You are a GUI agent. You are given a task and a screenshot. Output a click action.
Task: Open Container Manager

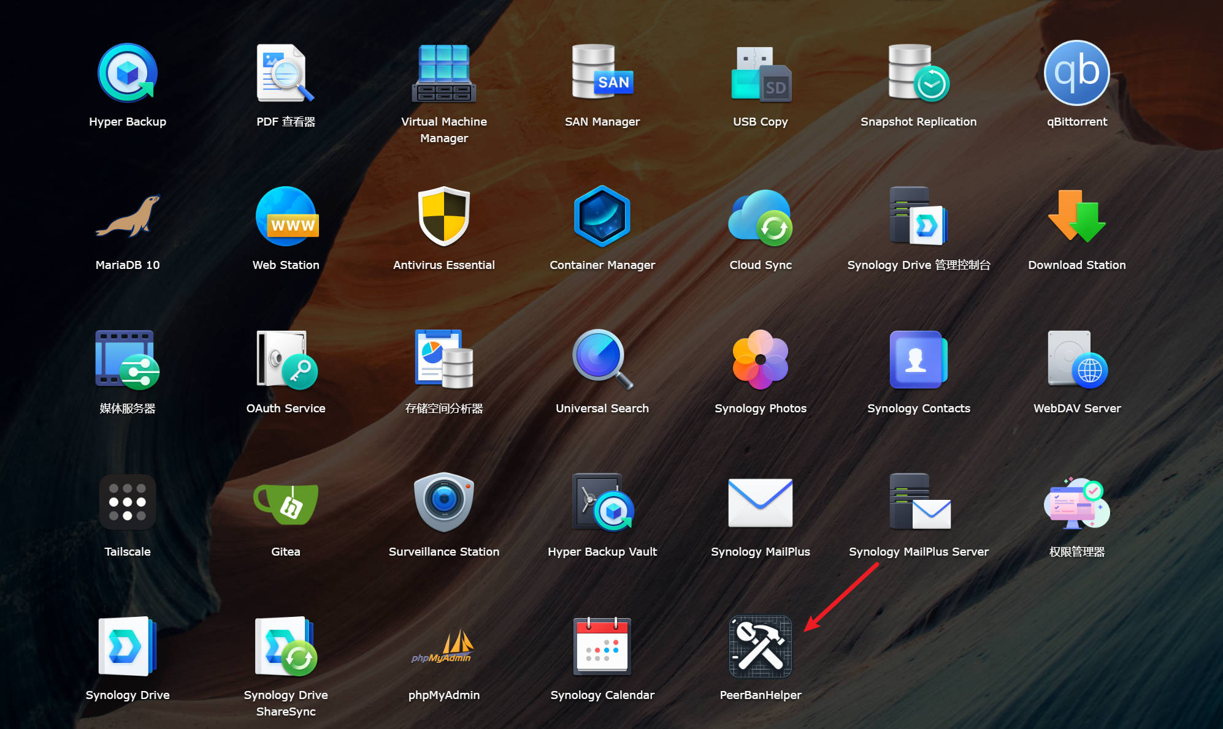point(602,217)
